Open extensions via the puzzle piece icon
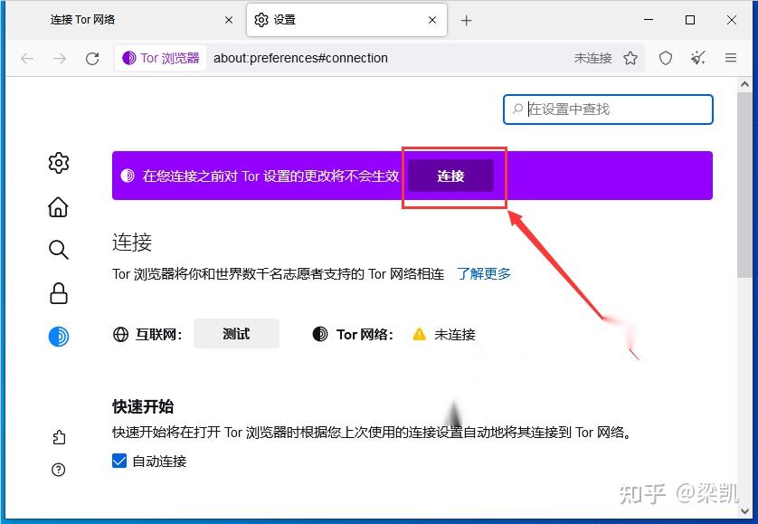 pyautogui.click(x=58, y=435)
